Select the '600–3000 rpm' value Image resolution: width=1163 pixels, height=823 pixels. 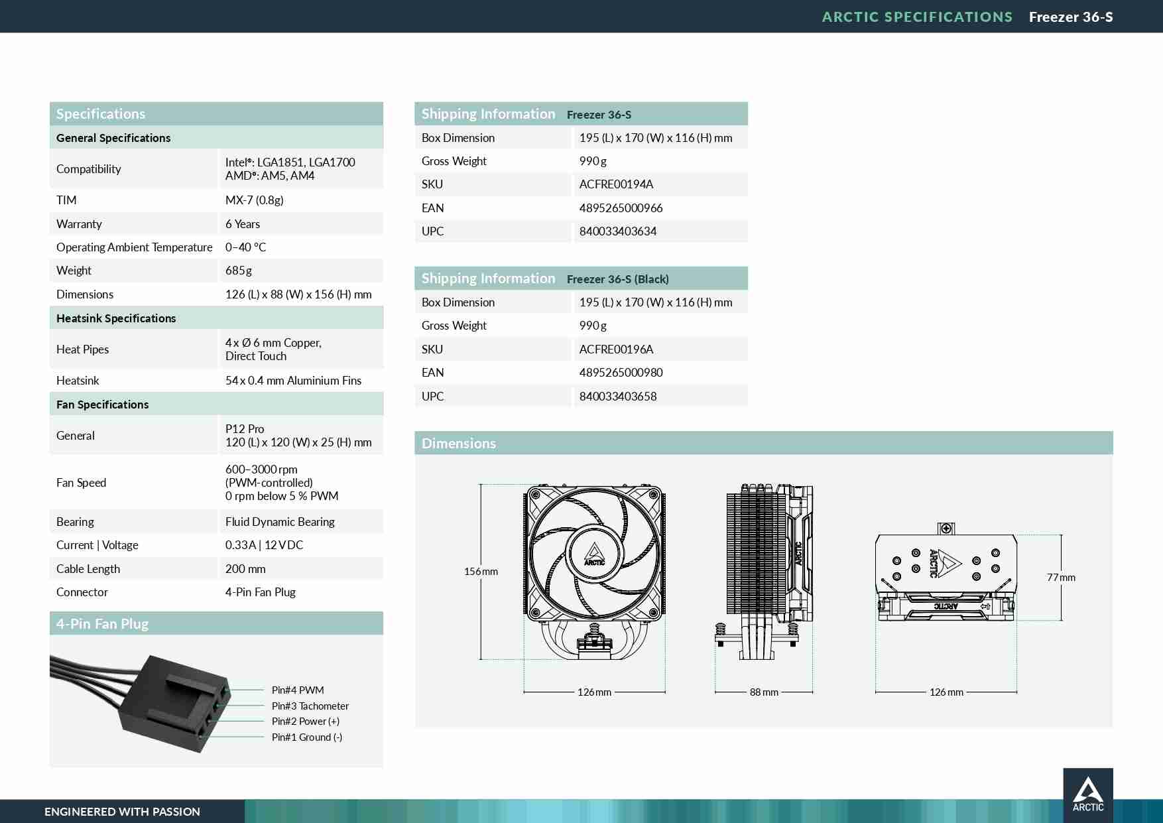261,470
